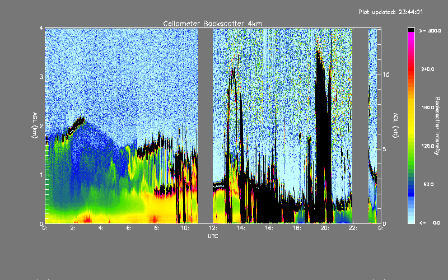
Task: Click the '1' label on km axis
Action: coord(41,175)
